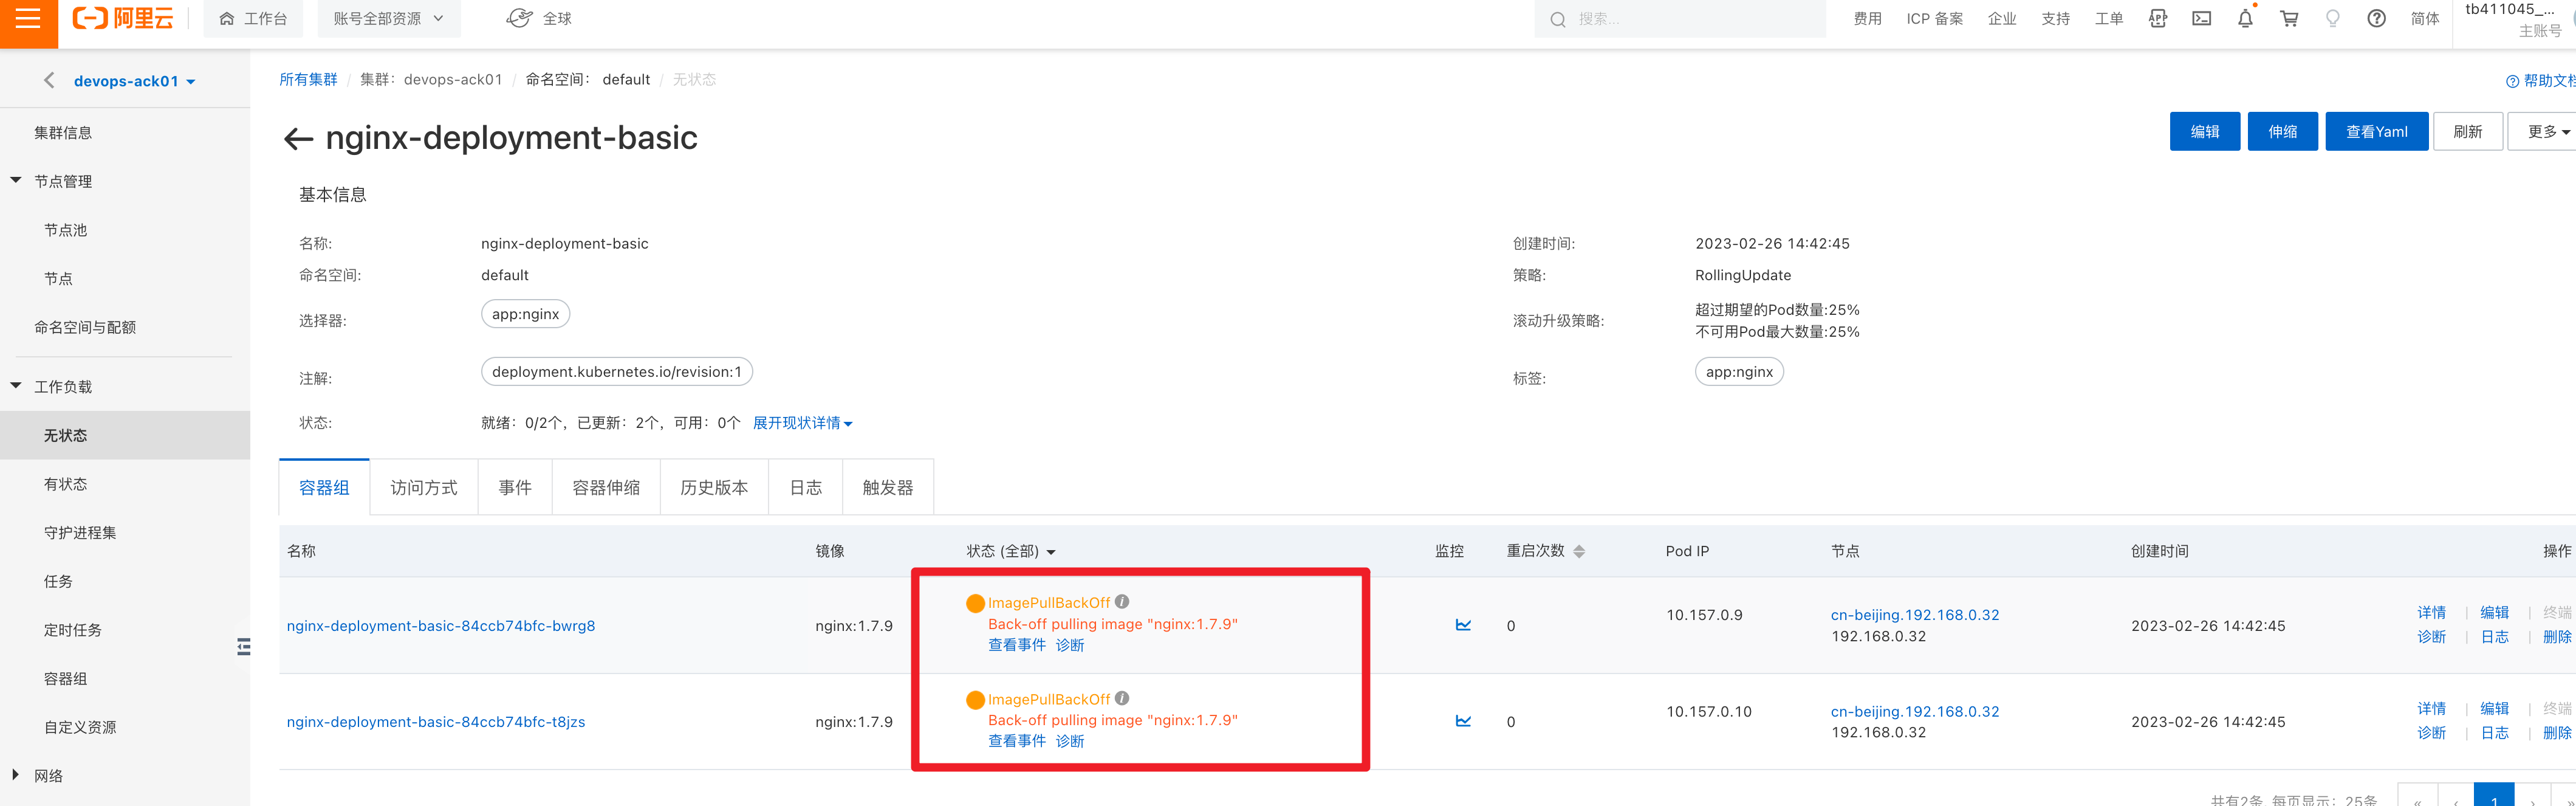Click monitoring chart icon for bwrg8 pod
The width and height of the screenshot is (2576, 806).
1463,625
